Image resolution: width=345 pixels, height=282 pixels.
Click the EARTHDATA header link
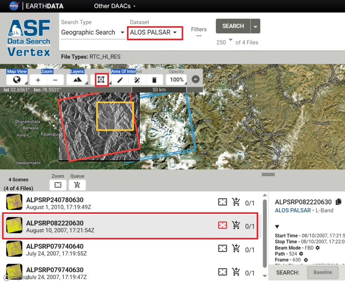[x=44, y=6]
